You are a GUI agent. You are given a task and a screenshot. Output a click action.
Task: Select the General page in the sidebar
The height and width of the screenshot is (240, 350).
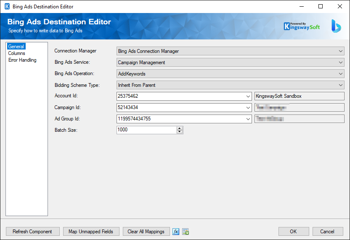click(16, 47)
